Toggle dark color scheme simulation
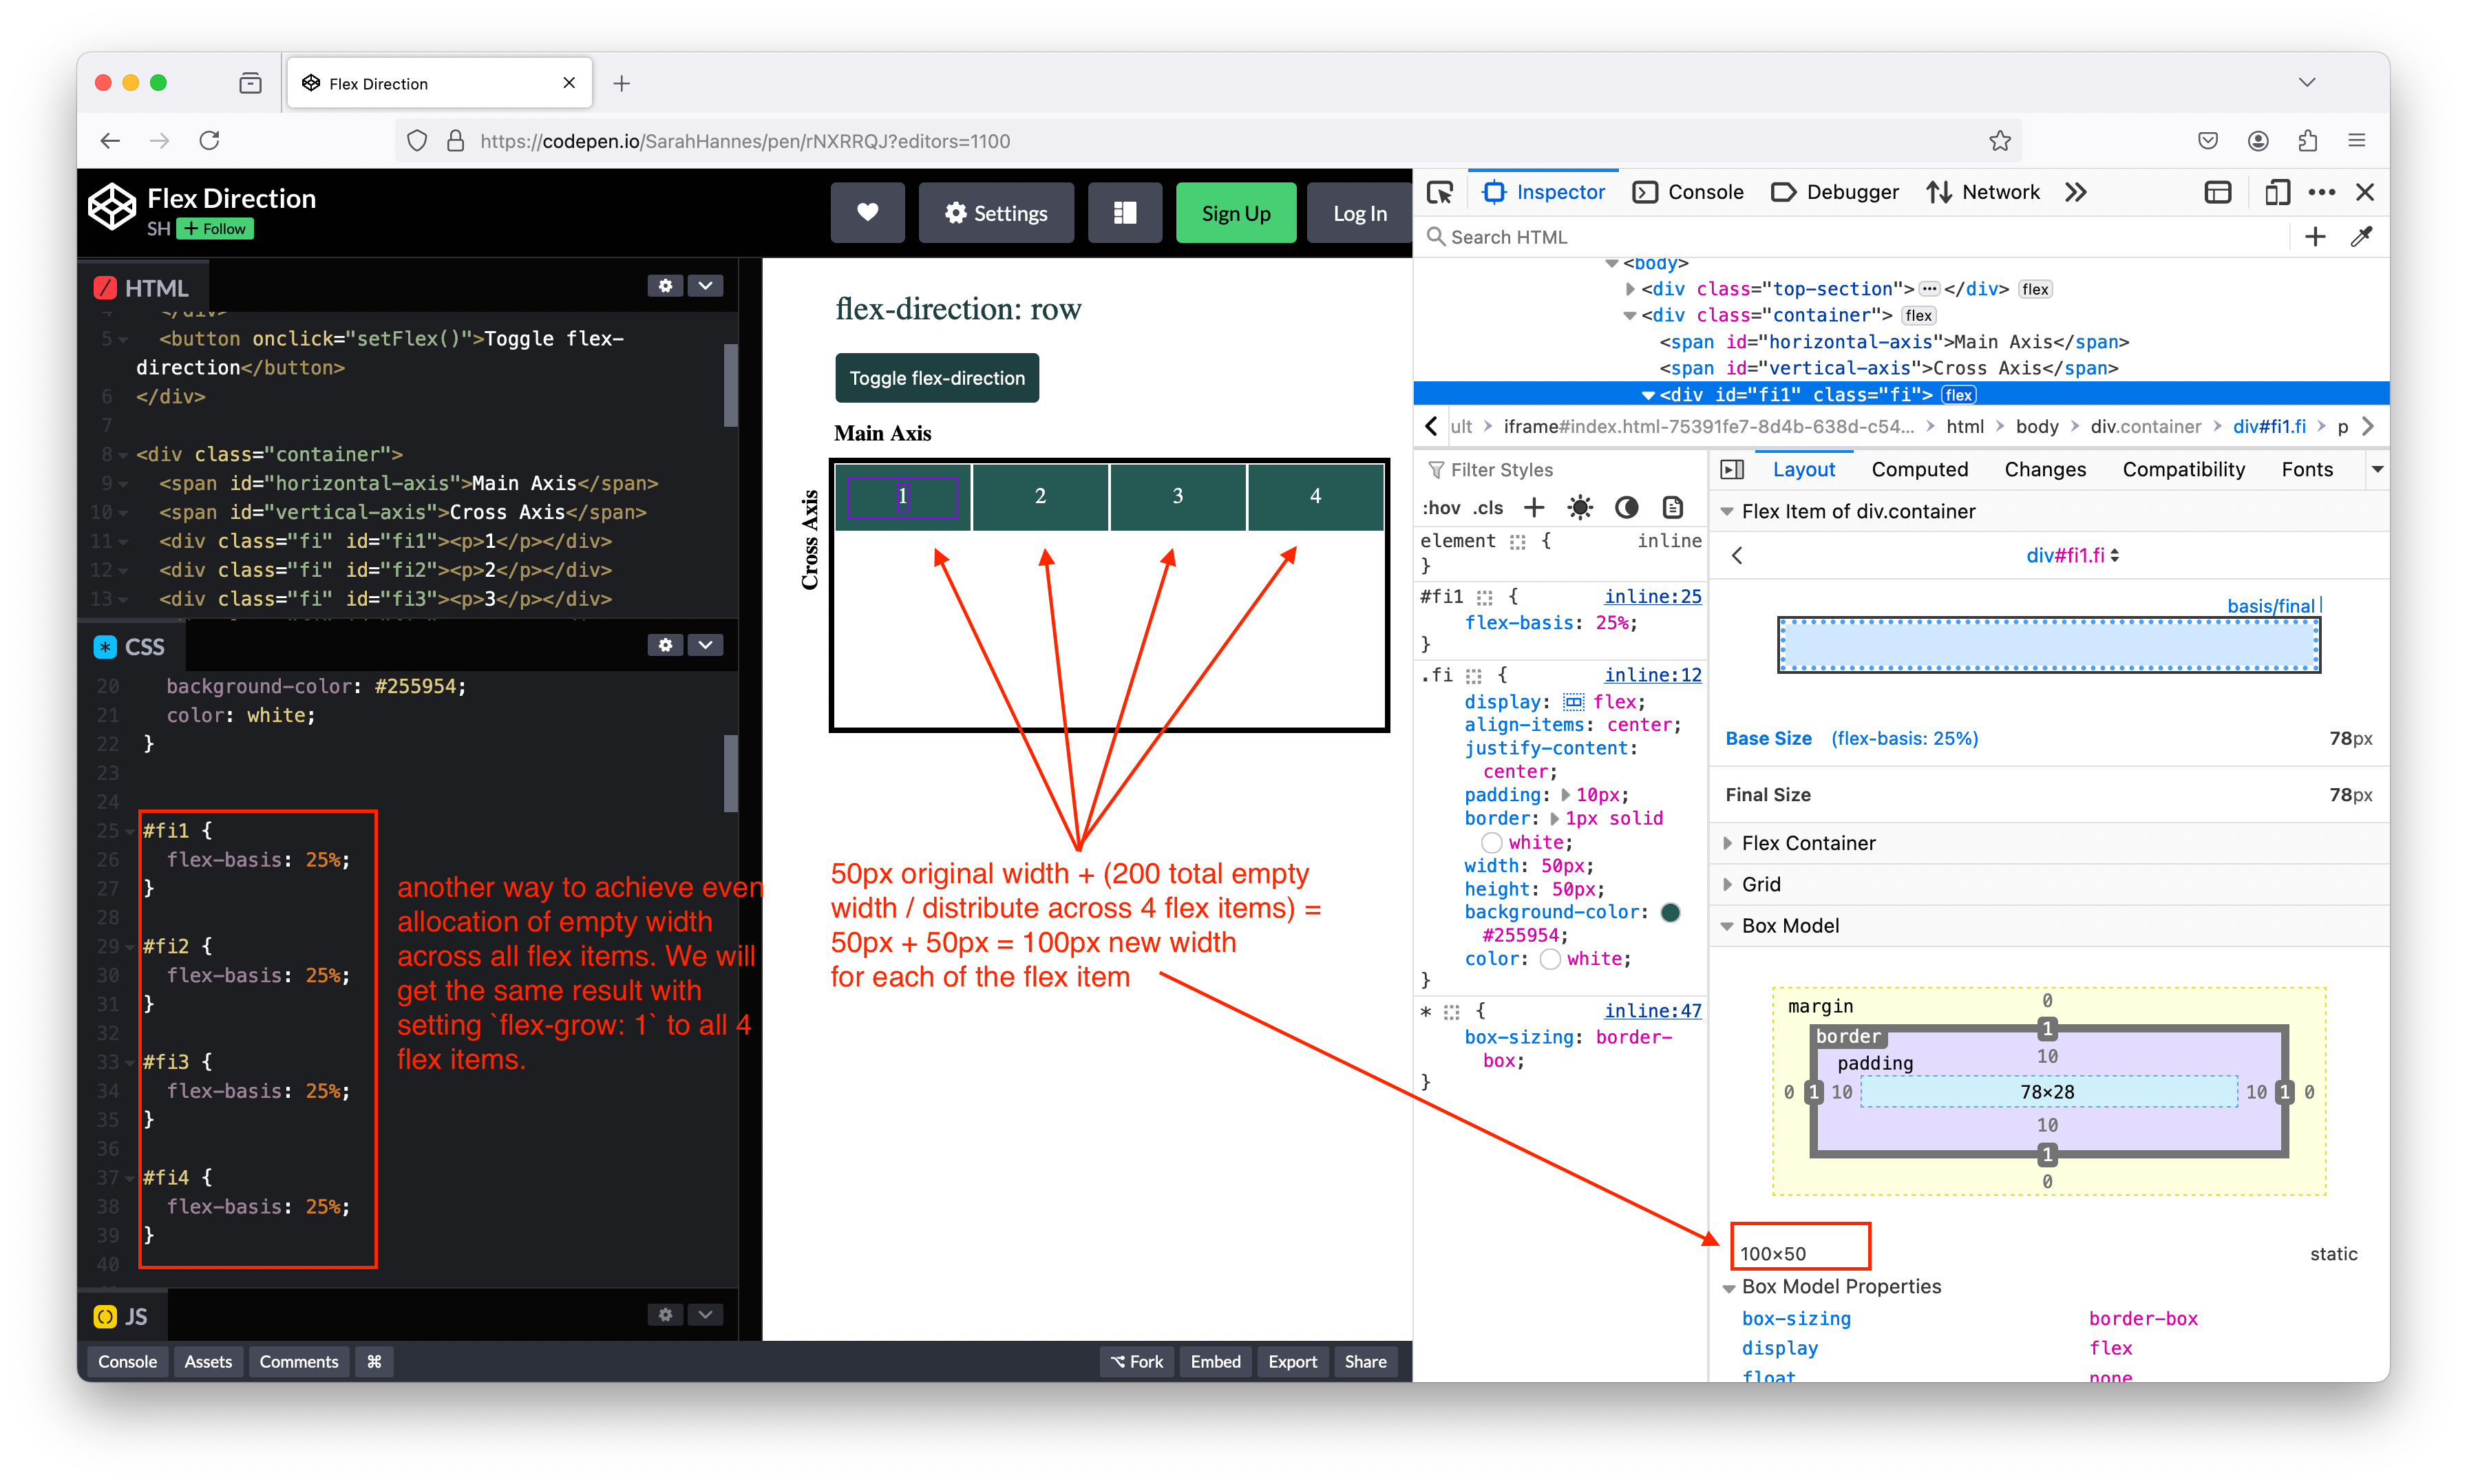2467x1484 pixels. [x=1627, y=507]
